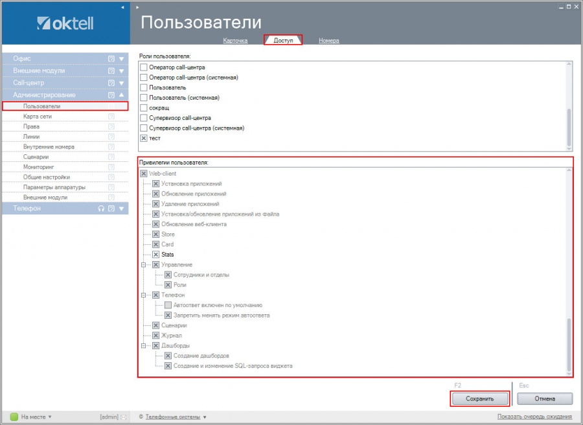Screen dimensions: 583x425
Task: Open the Номера tab
Action: (x=328, y=41)
